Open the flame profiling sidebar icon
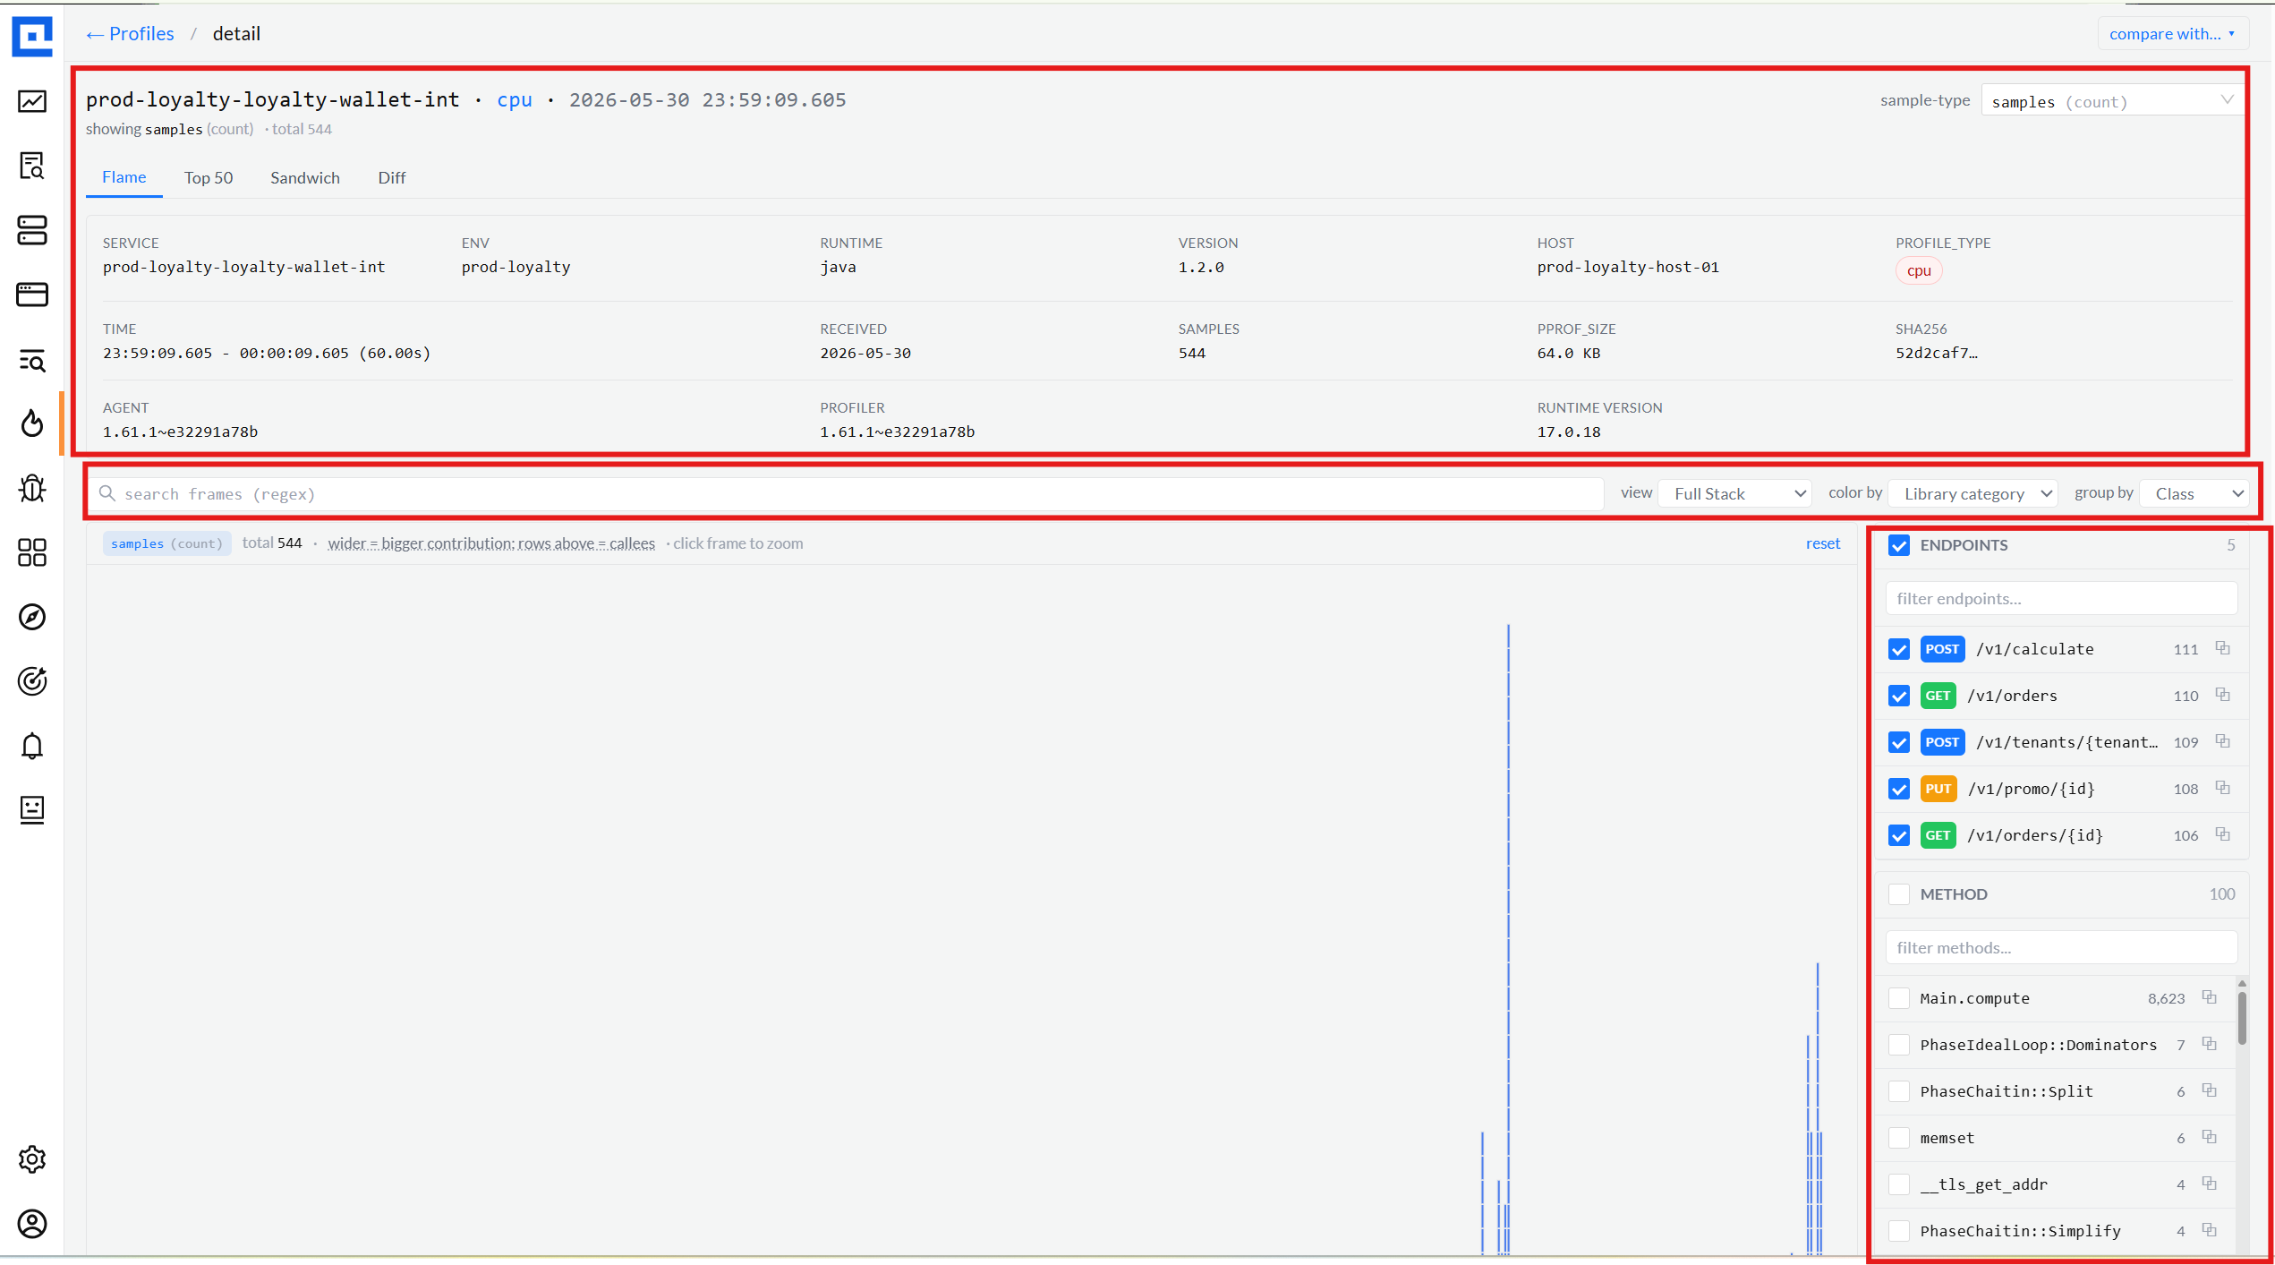This screenshot has width=2275, height=1265. 32,423
